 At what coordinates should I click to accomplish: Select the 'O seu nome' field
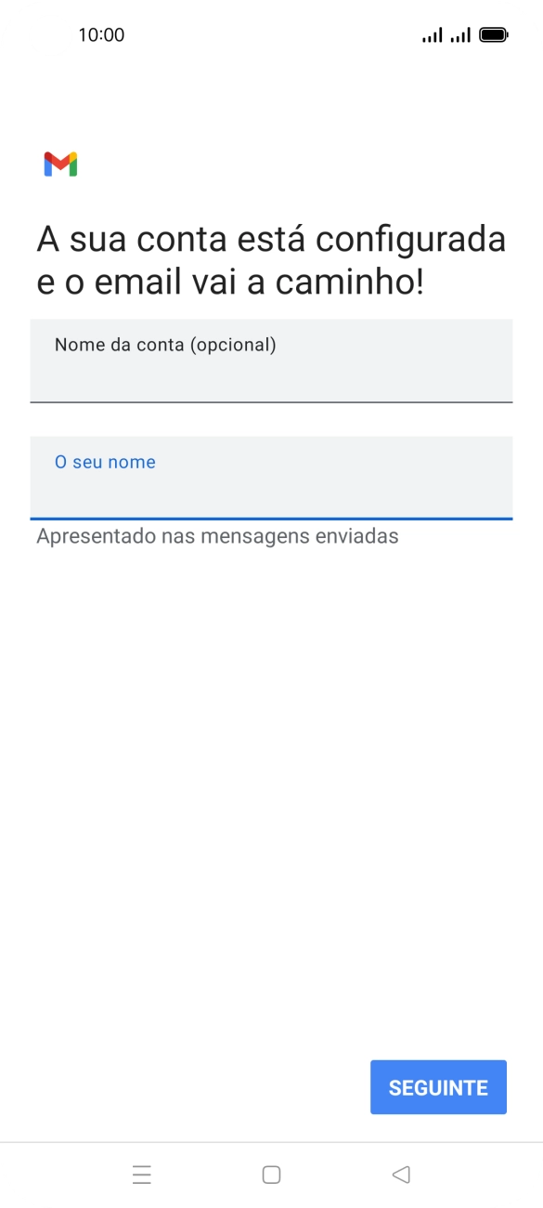tap(271, 477)
